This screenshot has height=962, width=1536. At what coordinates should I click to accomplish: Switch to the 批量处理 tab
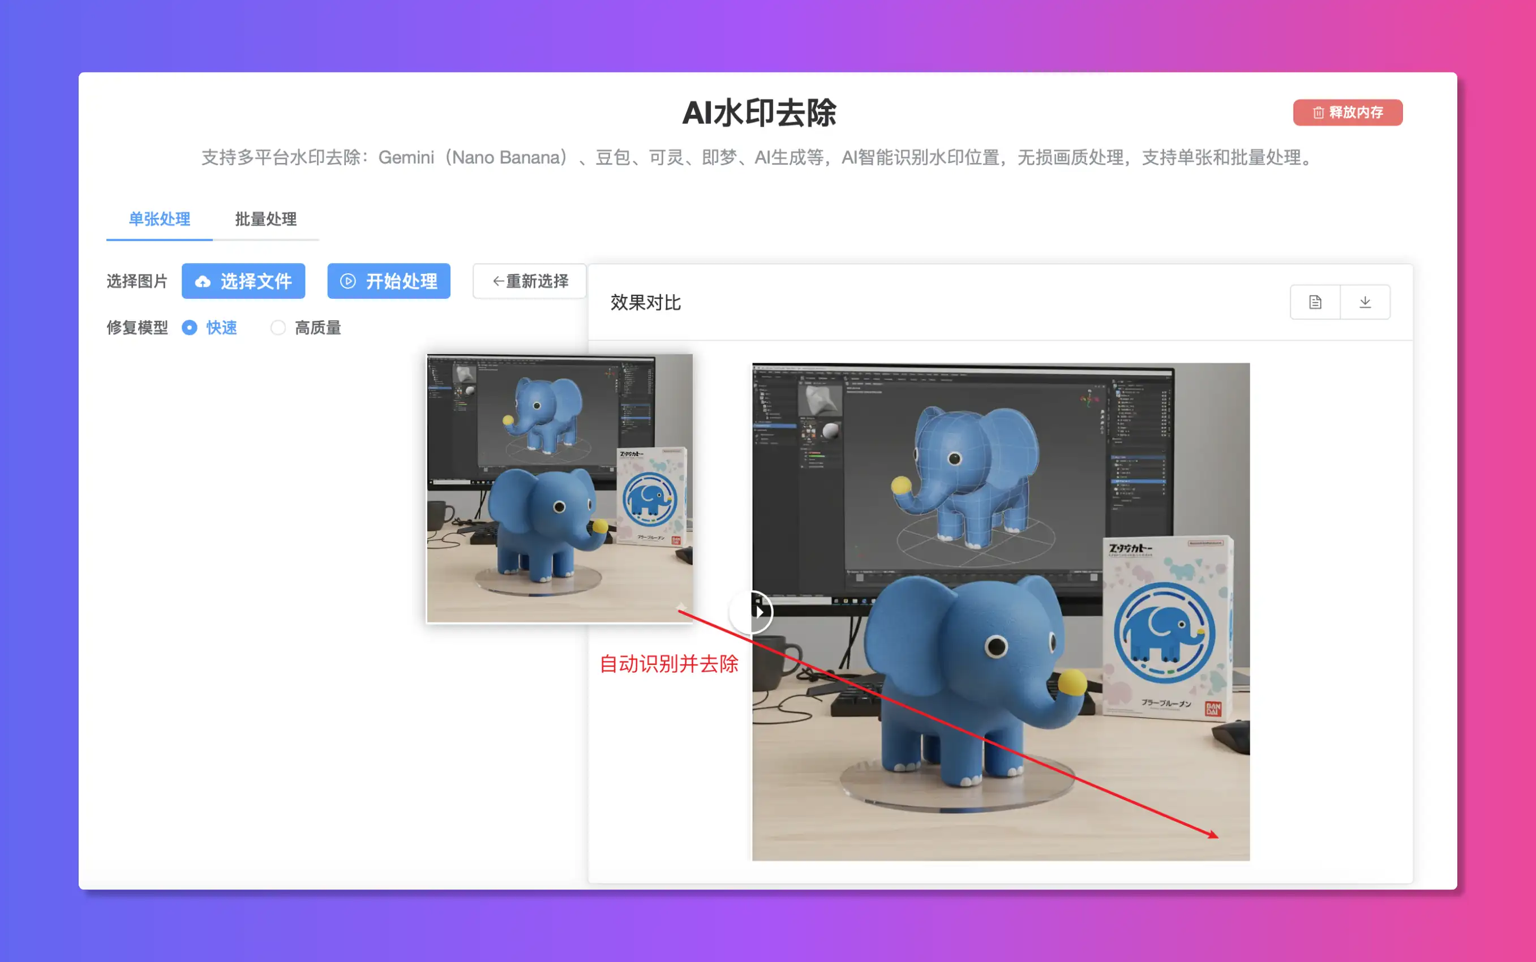pos(265,220)
